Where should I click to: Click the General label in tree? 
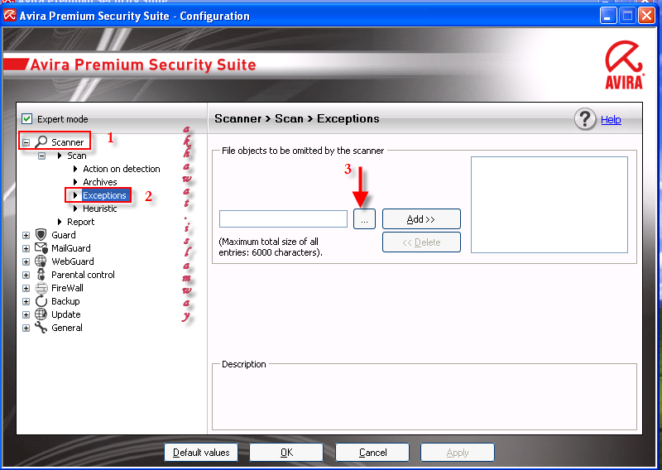67,328
